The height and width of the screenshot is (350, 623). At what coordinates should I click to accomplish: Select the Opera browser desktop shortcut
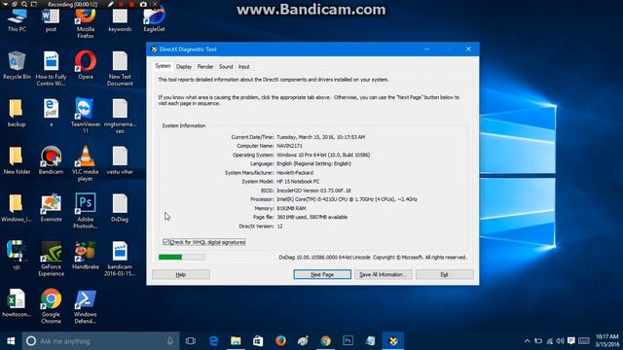(x=86, y=65)
